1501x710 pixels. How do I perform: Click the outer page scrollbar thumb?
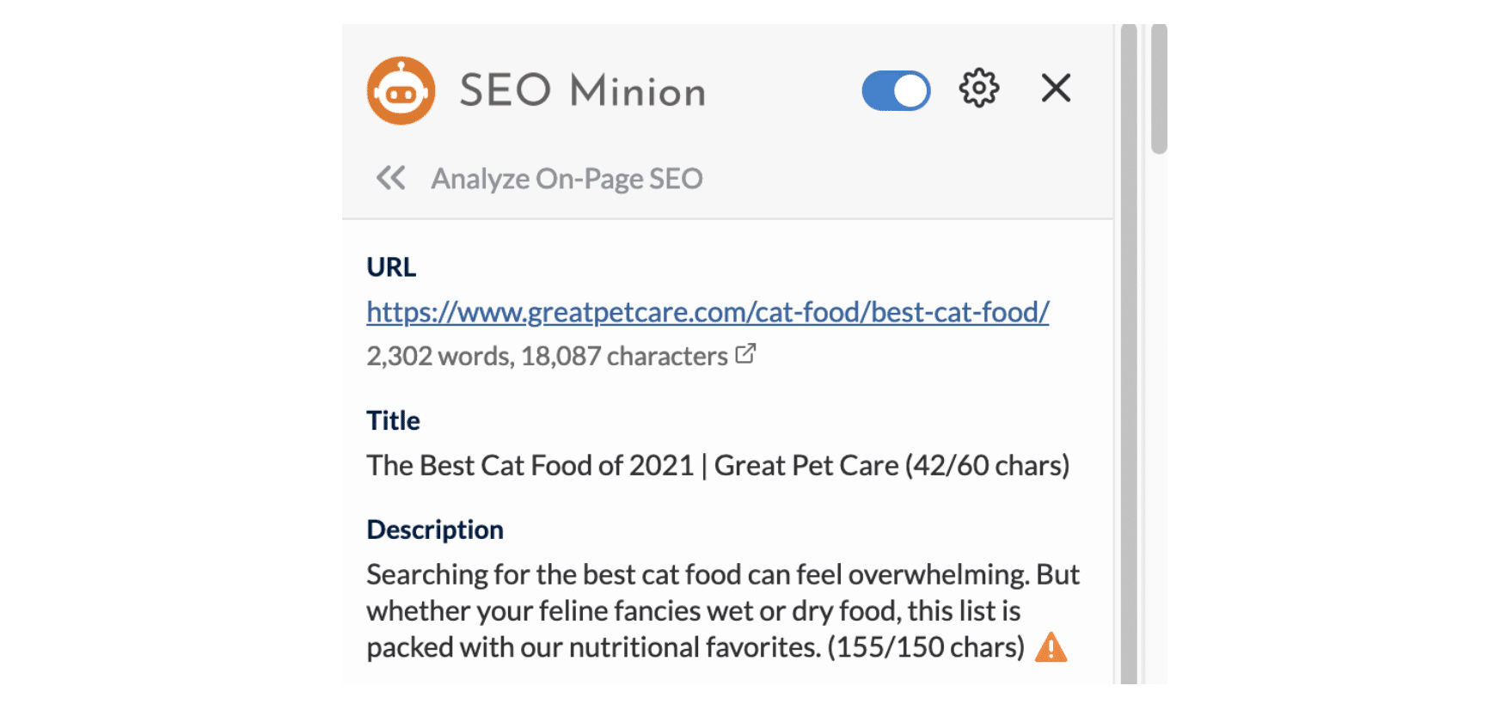(x=1159, y=89)
